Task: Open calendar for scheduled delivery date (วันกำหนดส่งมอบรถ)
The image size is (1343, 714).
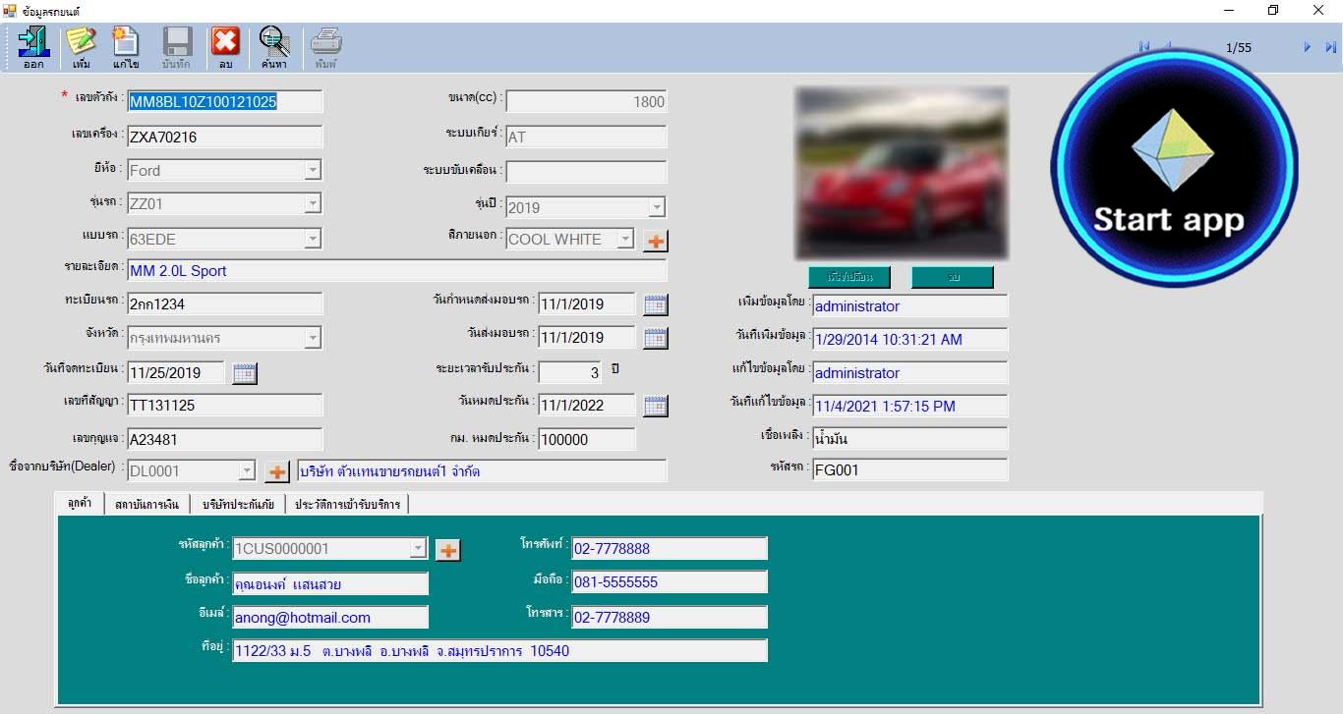Action: (x=656, y=304)
